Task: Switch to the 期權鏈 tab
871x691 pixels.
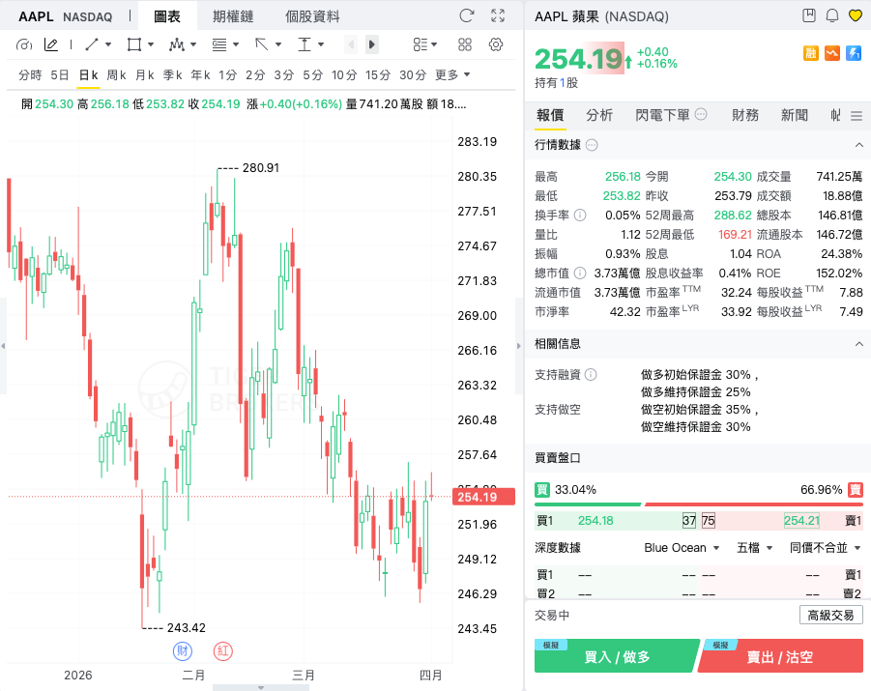Action: click(233, 16)
